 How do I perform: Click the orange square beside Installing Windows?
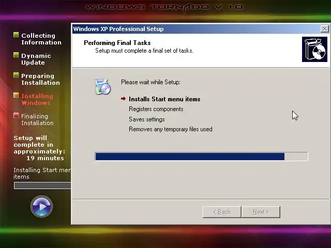tap(16, 95)
